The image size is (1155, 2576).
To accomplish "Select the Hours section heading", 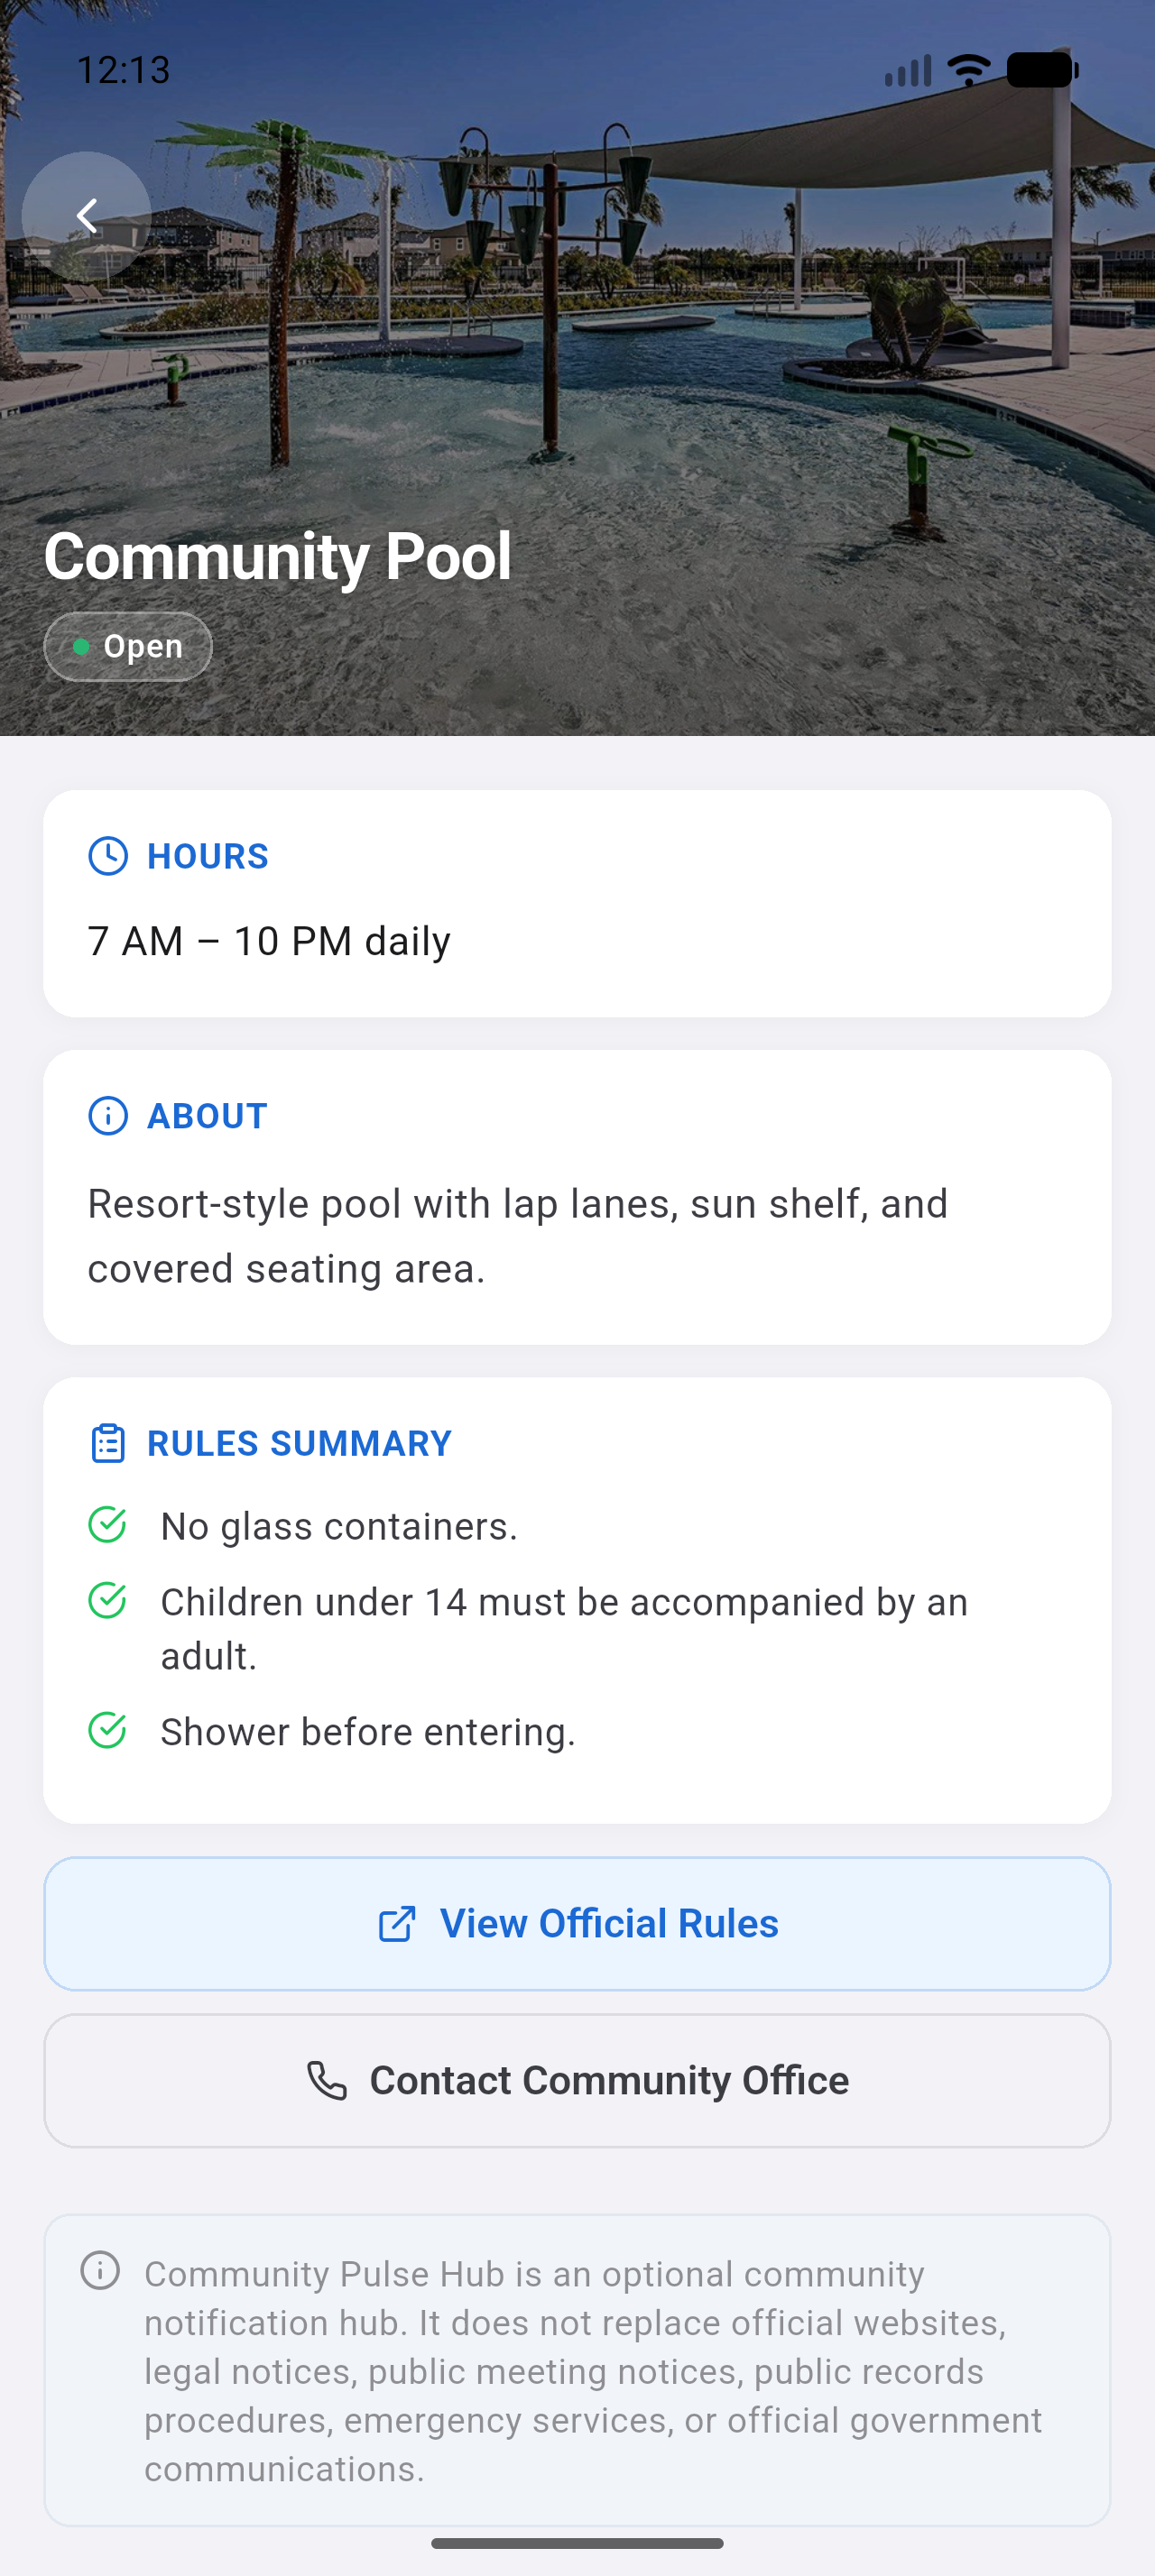I will (208, 856).
